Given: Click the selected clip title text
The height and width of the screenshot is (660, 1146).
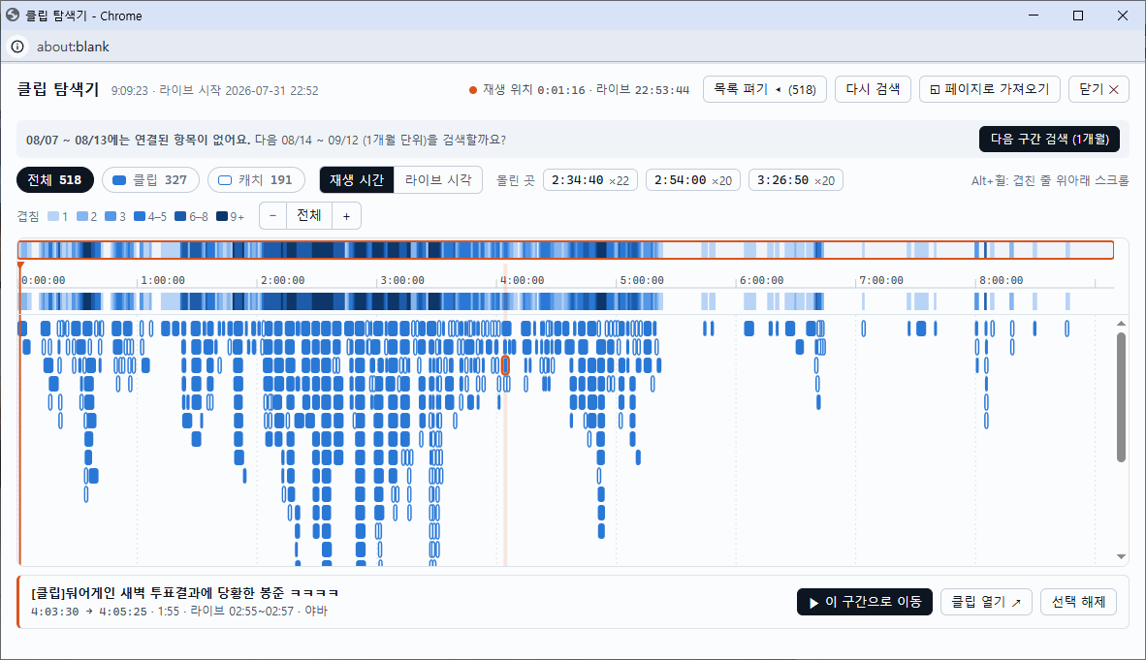Looking at the screenshot, I should [185, 593].
